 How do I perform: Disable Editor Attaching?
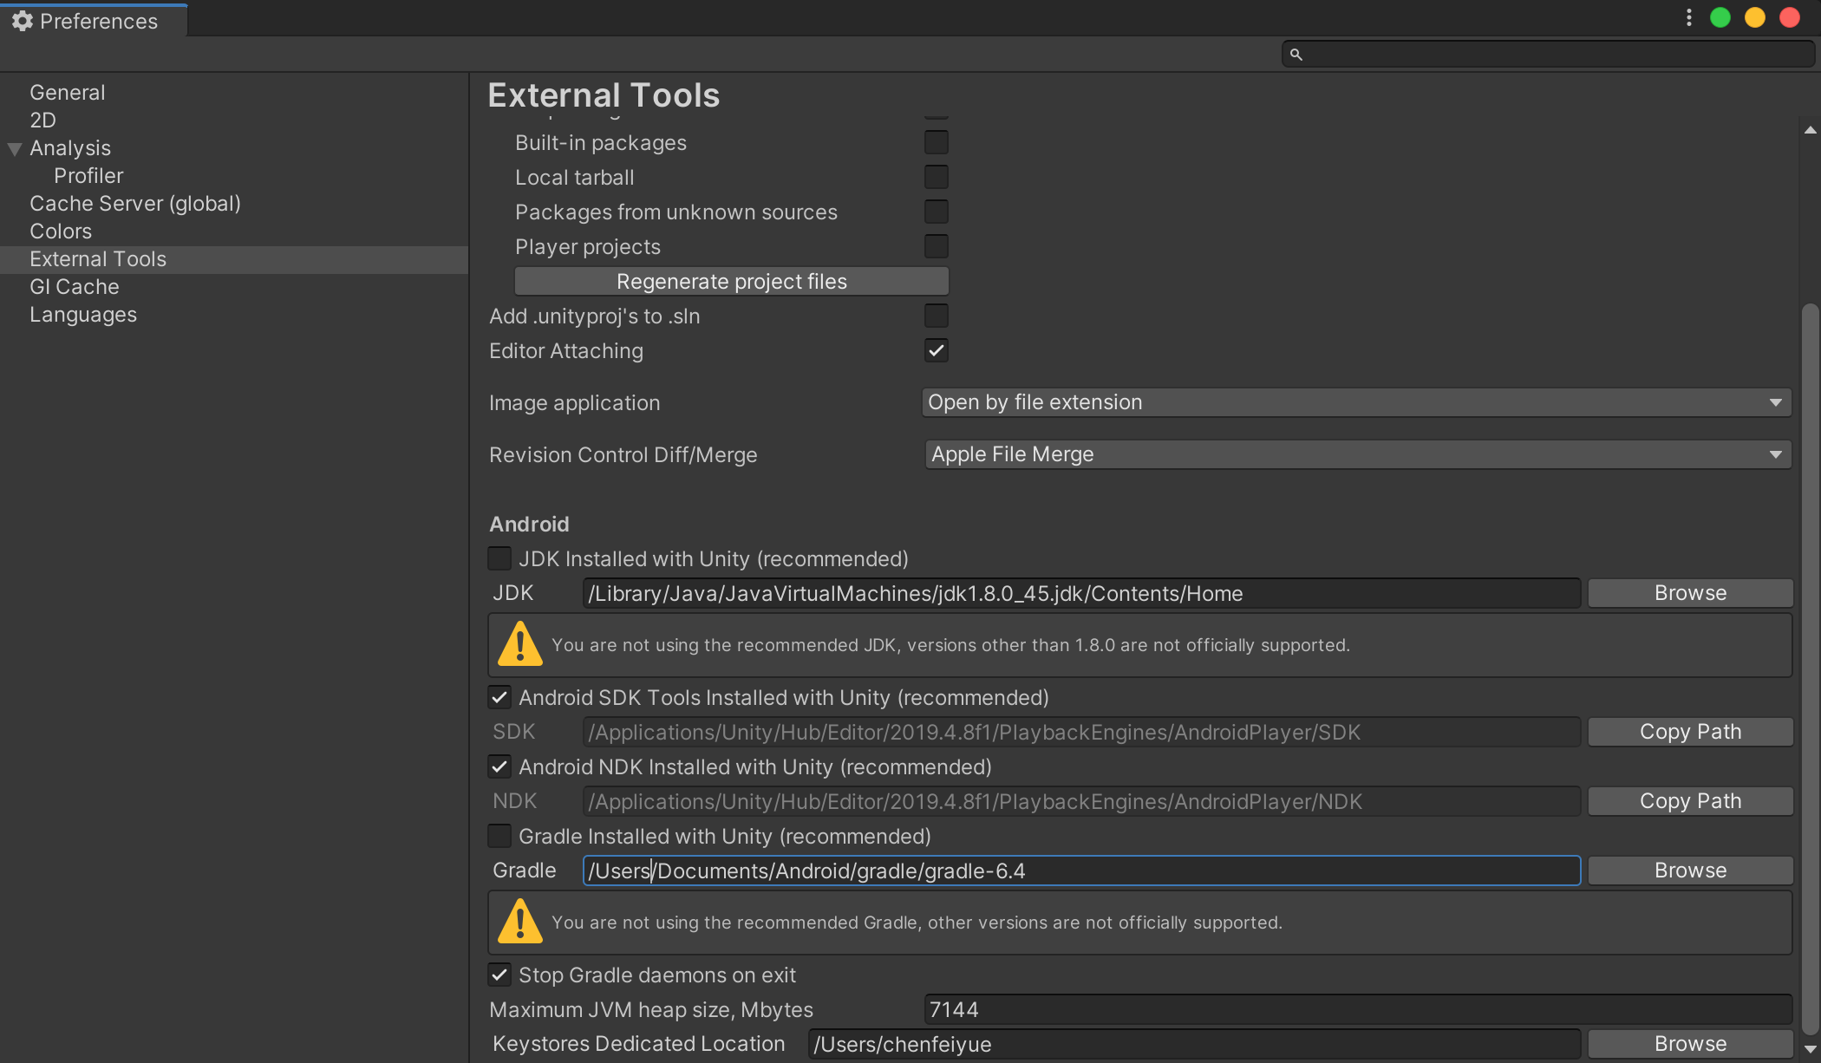[x=936, y=350]
